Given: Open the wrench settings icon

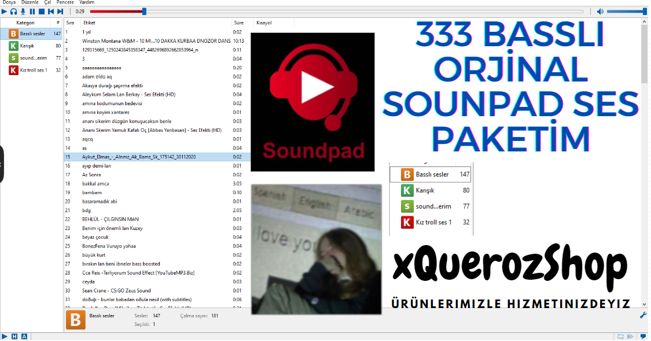Looking at the screenshot, I should pyautogui.click(x=643, y=316).
